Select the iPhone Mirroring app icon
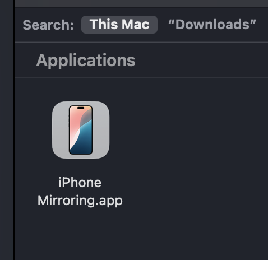 (81, 130)
